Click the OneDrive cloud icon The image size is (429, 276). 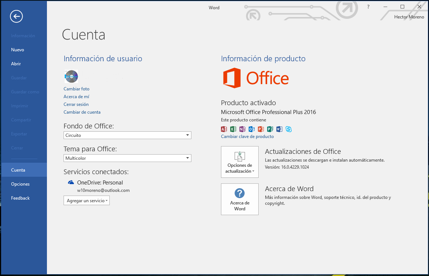71,182
